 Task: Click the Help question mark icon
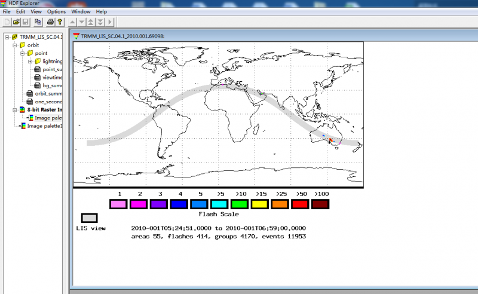(x=60, y=22)
